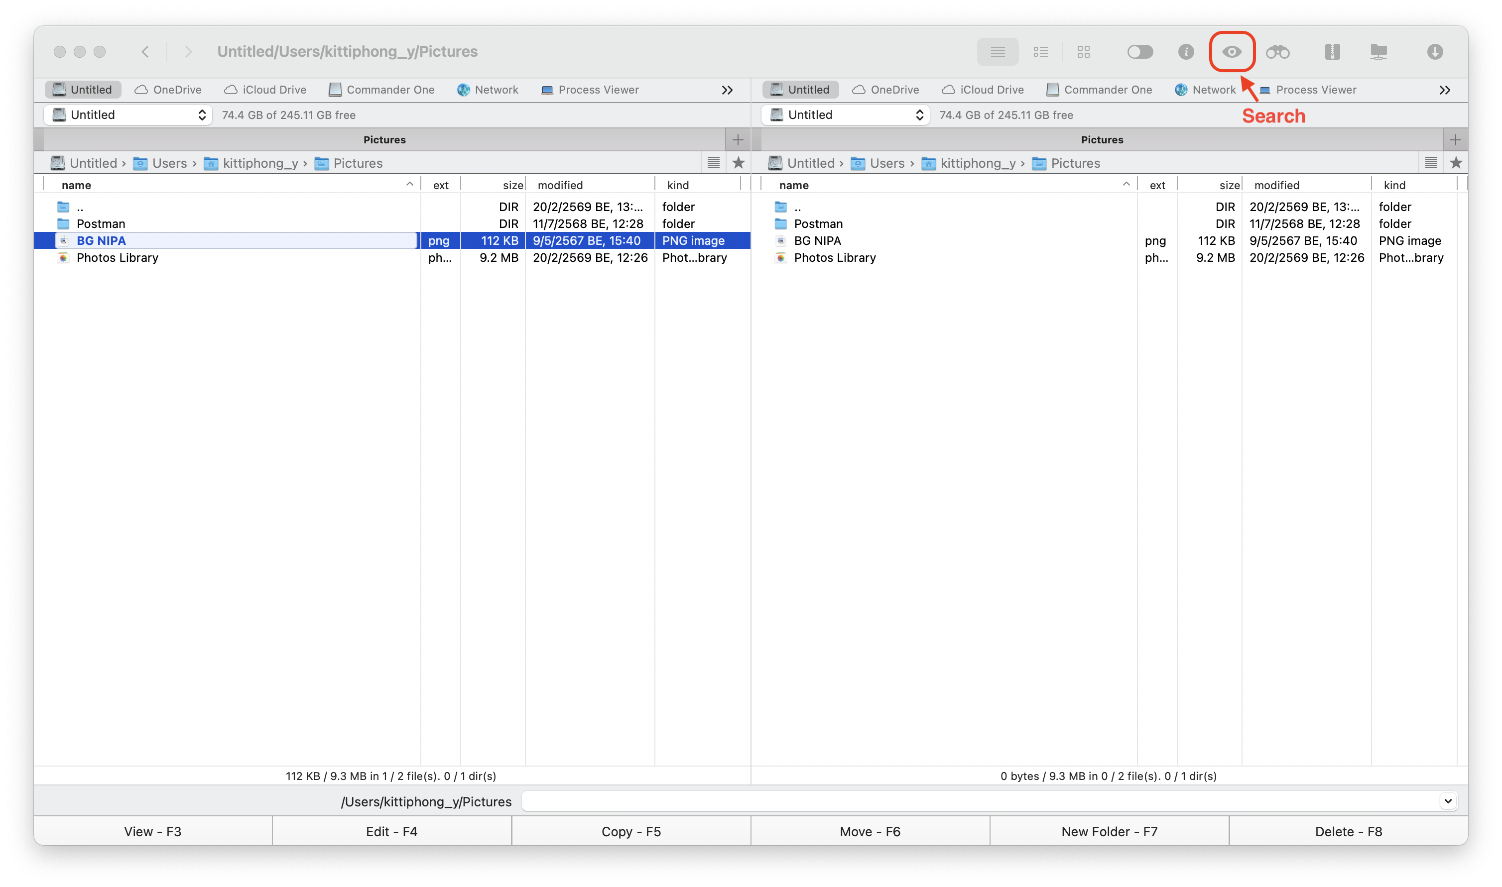1502x887 pixels.
Task: Open left panel Untitled volume dropdown
Action: tap(128, 115)
